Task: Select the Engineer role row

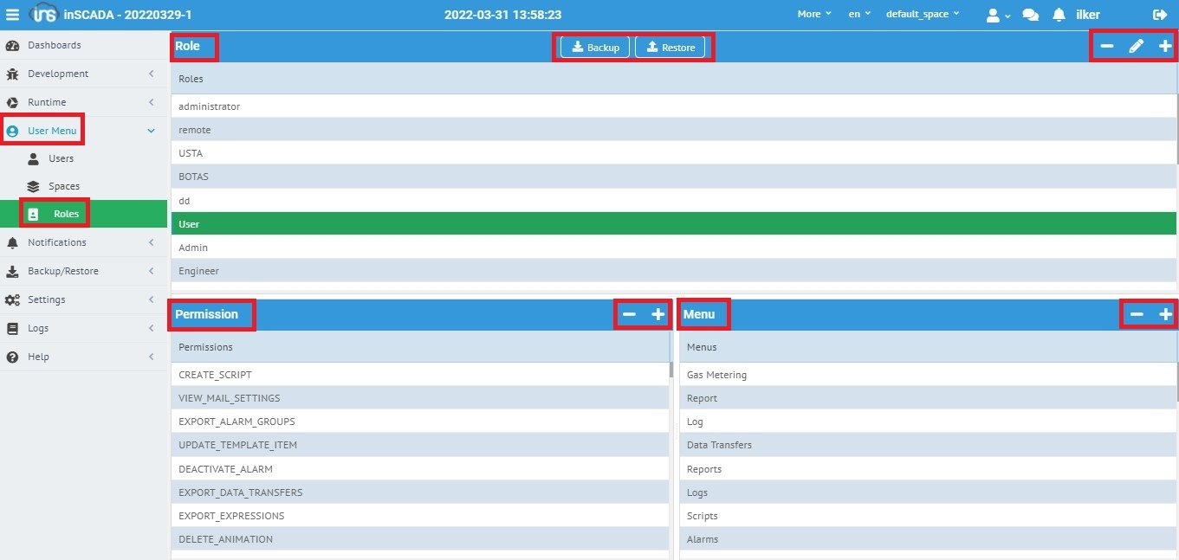Action: 198,271
